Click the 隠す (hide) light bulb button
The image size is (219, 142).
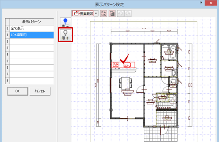65,35
